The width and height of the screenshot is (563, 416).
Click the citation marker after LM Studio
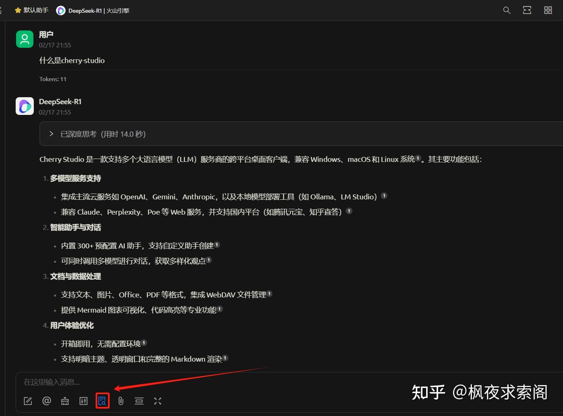(x=384, y=196)
